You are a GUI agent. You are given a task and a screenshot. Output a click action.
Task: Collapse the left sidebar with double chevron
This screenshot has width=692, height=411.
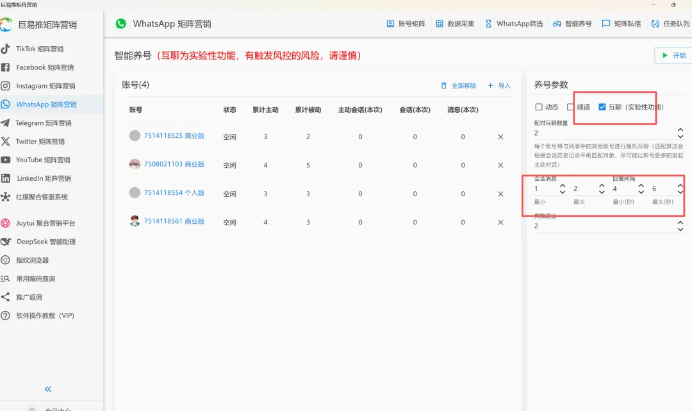(x=47, y=389)
